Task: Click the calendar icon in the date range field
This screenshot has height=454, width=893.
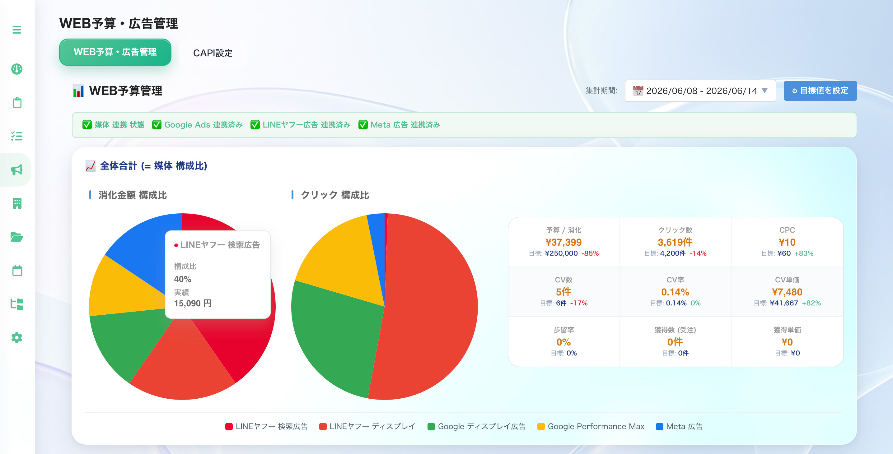Action: 638,91
